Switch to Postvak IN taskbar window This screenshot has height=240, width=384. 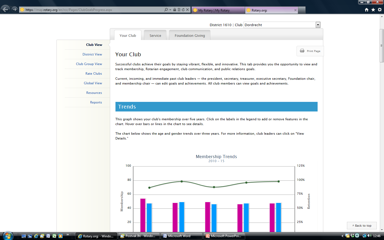click(x=139, y=236)
